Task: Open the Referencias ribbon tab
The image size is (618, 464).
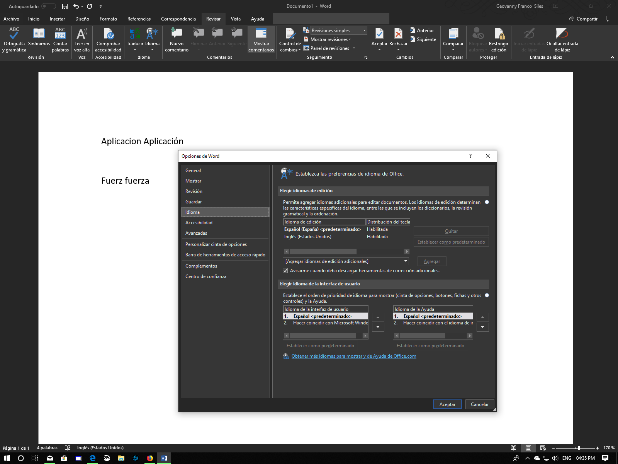Action: pyautogui.click(x=139, y=19)
